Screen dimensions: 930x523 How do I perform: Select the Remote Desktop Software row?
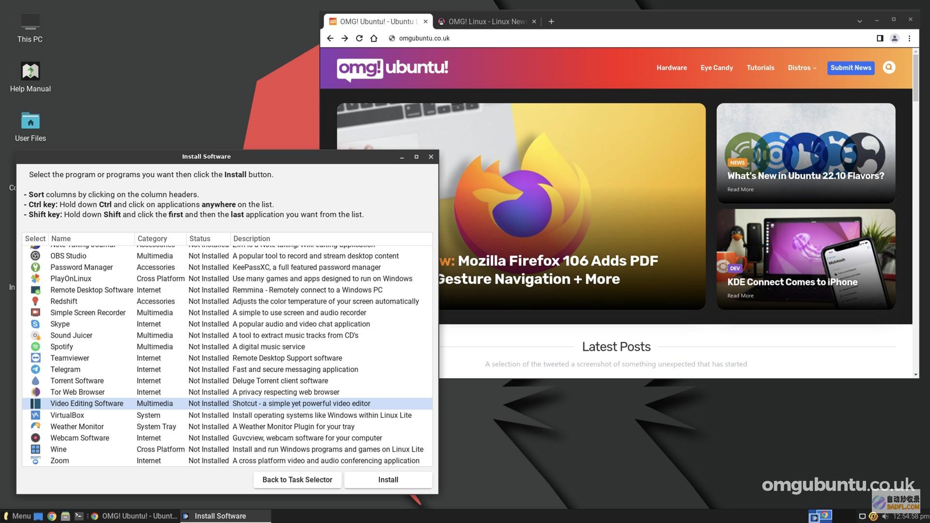(227, 290)
